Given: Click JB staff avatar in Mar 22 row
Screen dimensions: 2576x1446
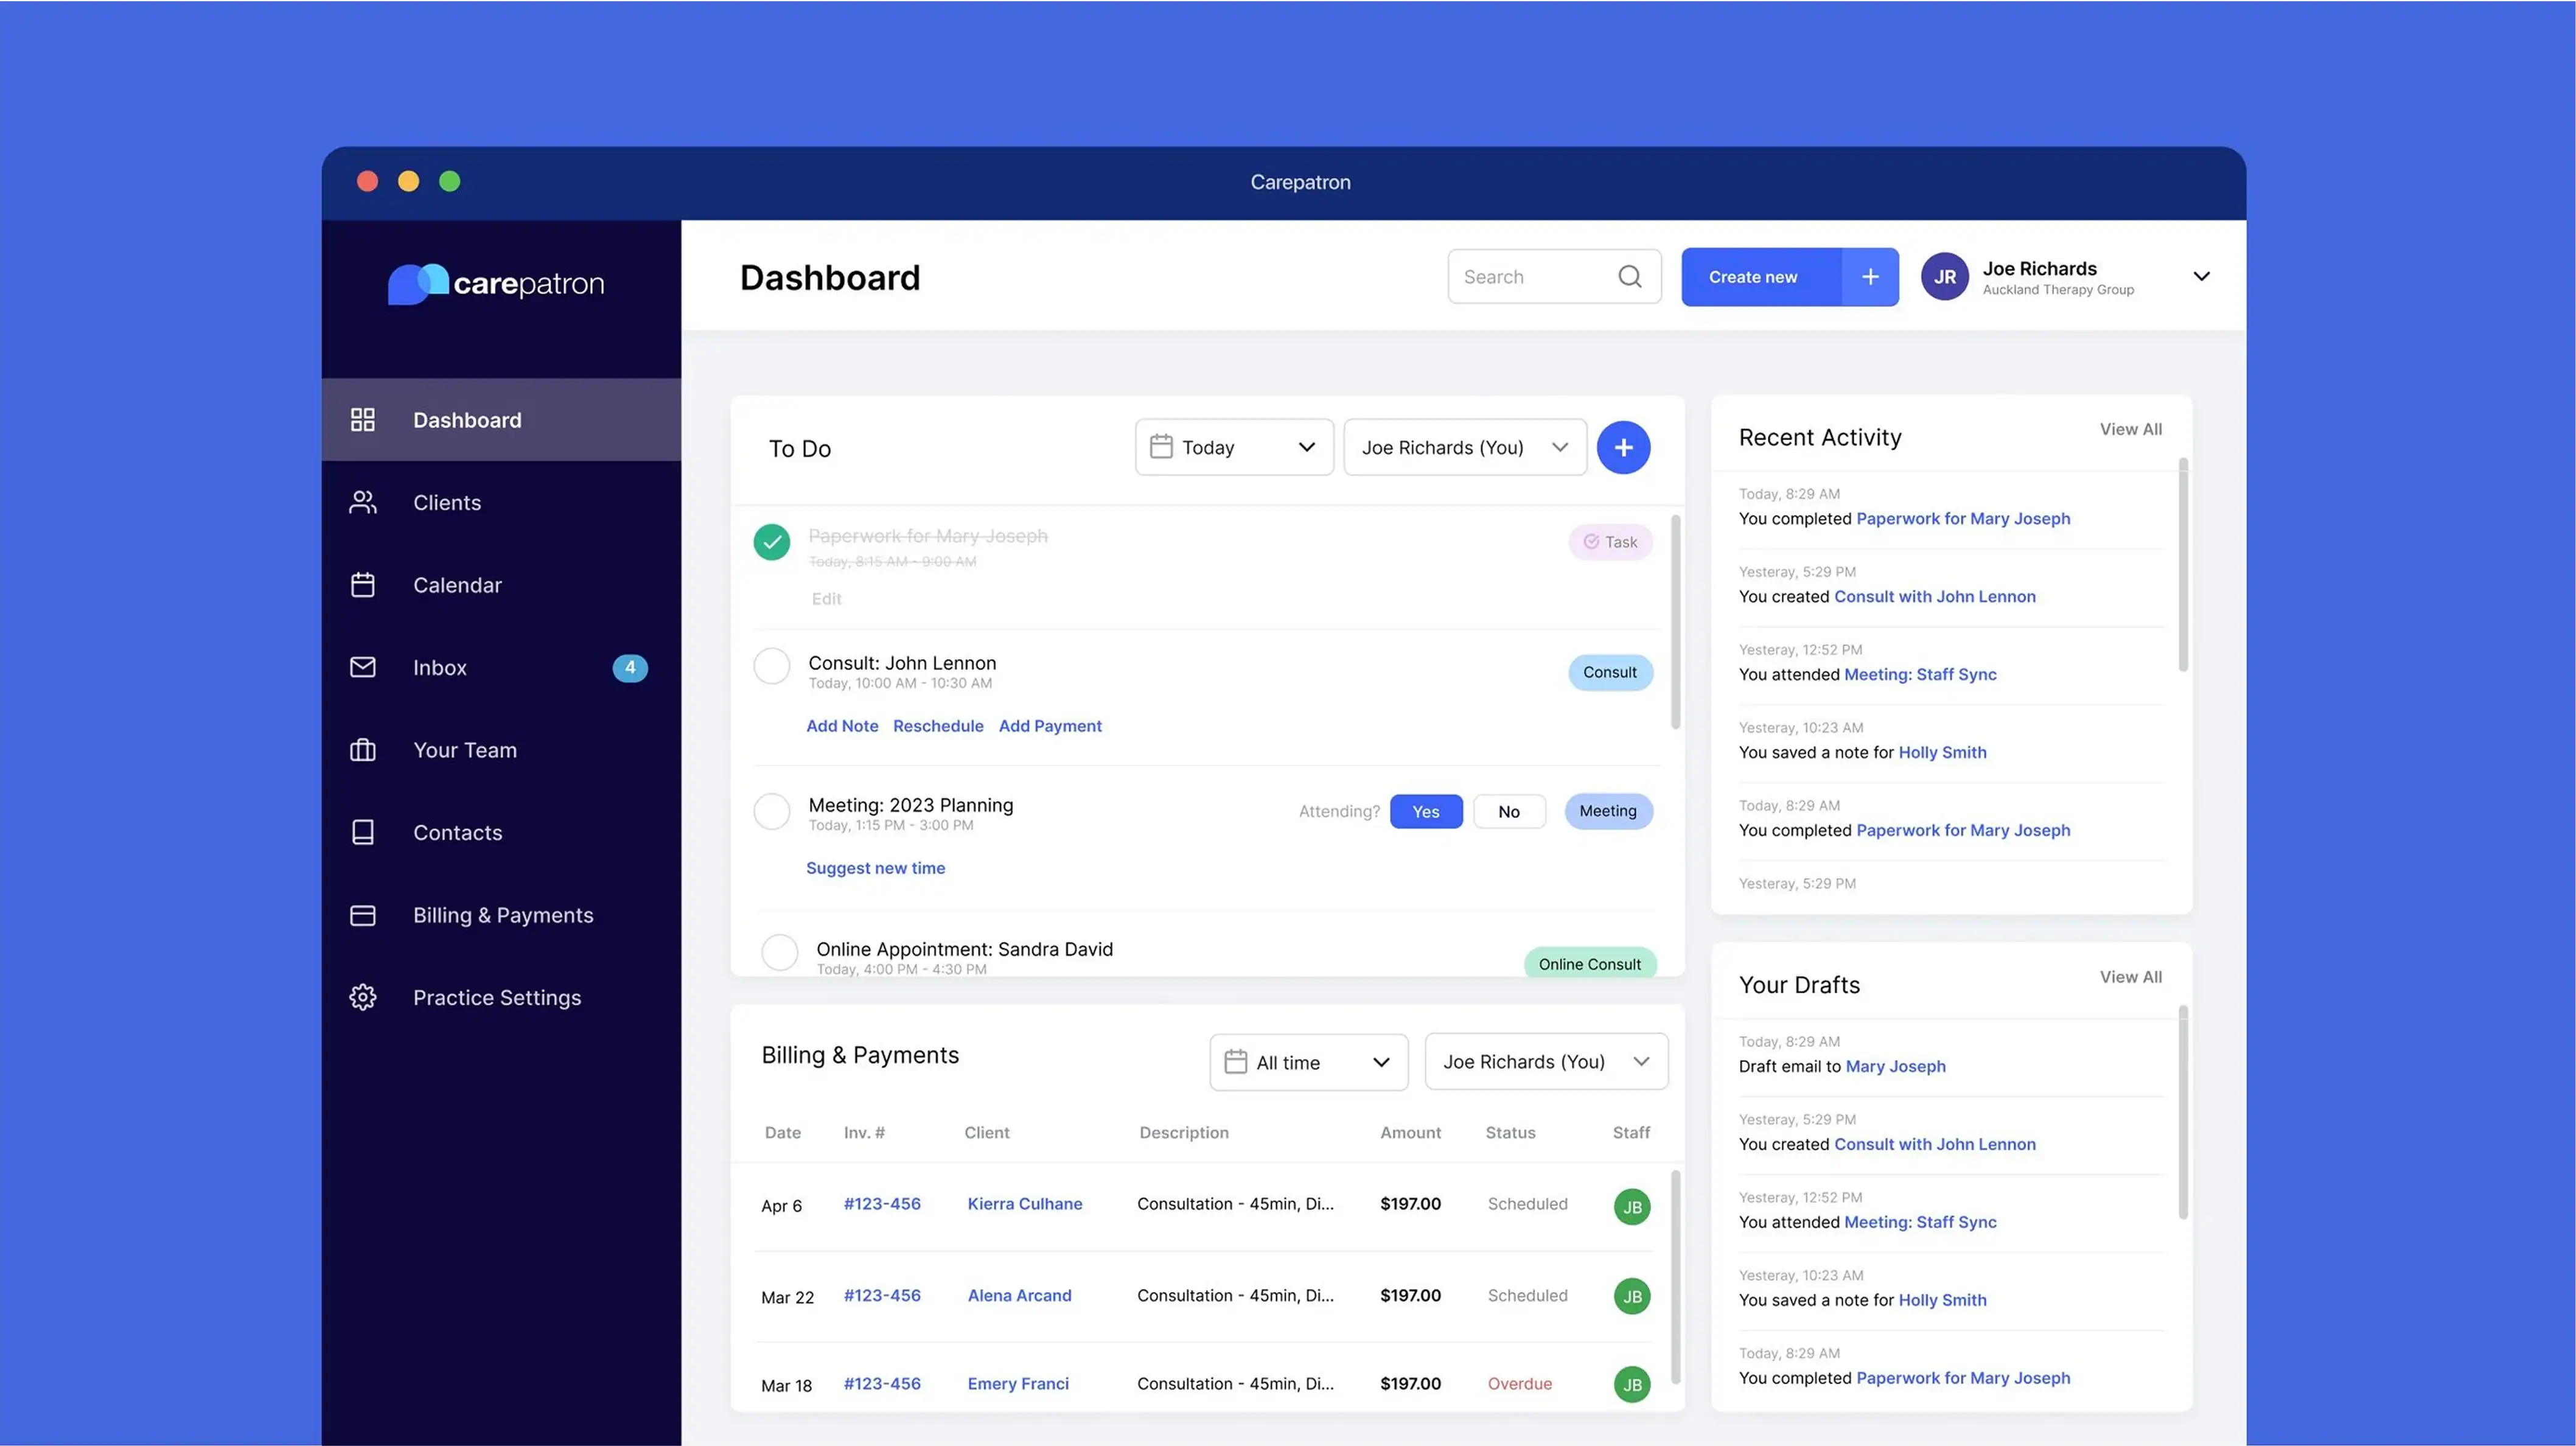Looking at the screenshot, I should pyautogui.click(x=1632, y=1296).
